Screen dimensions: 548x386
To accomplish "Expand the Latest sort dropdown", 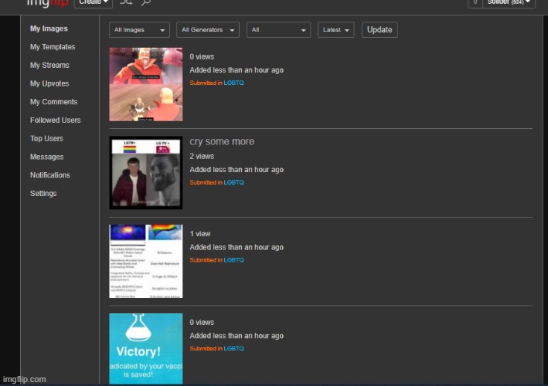I will (336, 29).
